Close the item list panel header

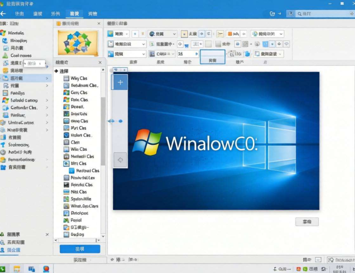(x=100, y=62)
